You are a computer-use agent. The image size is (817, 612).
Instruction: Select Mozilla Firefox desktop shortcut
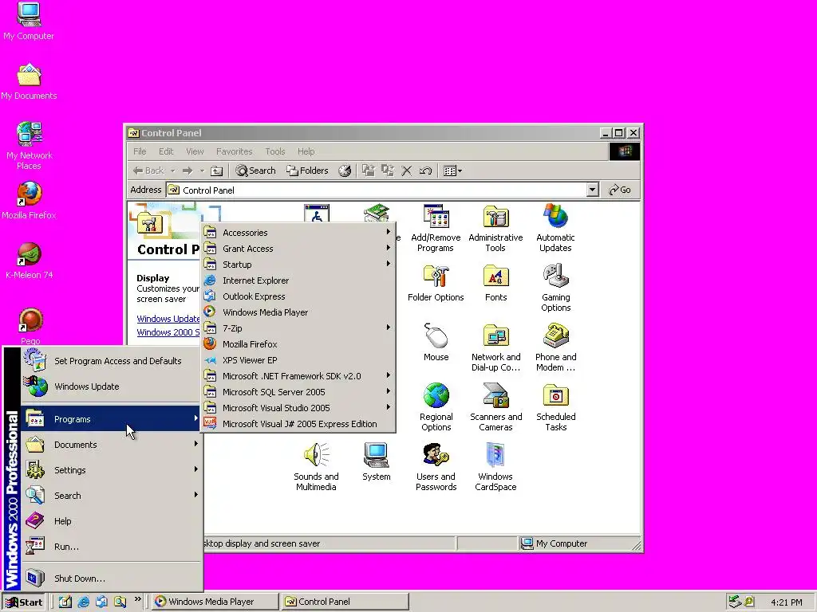(29, 200)
